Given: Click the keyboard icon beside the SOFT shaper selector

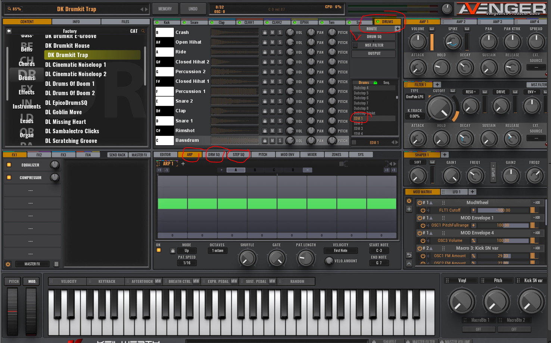Looking at the screenshot, I should click(432, 162).
